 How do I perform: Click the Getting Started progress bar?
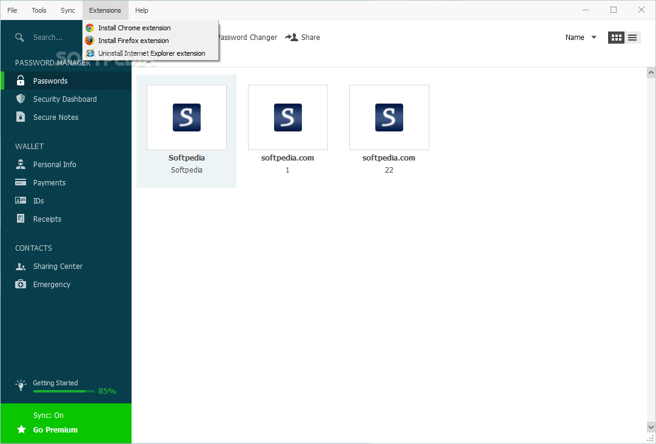[x=64, y=391]
